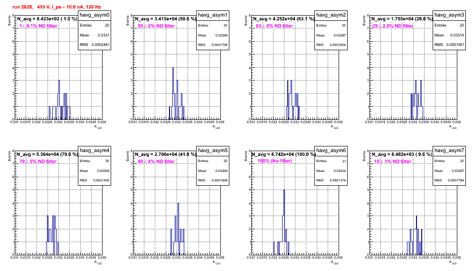Click the A_LED axis title under havg_asym5 plot
Viewport: 473px width, 271px height.
[x=217, y=262]
